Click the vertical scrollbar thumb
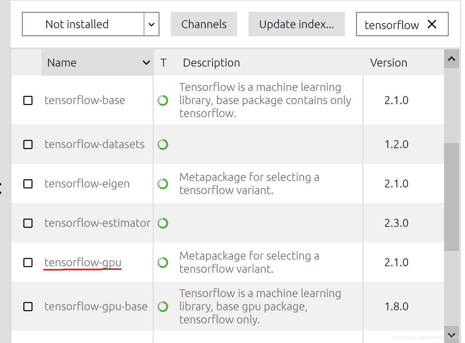Screen dimensions: 465x343 [x=452, y=197]
